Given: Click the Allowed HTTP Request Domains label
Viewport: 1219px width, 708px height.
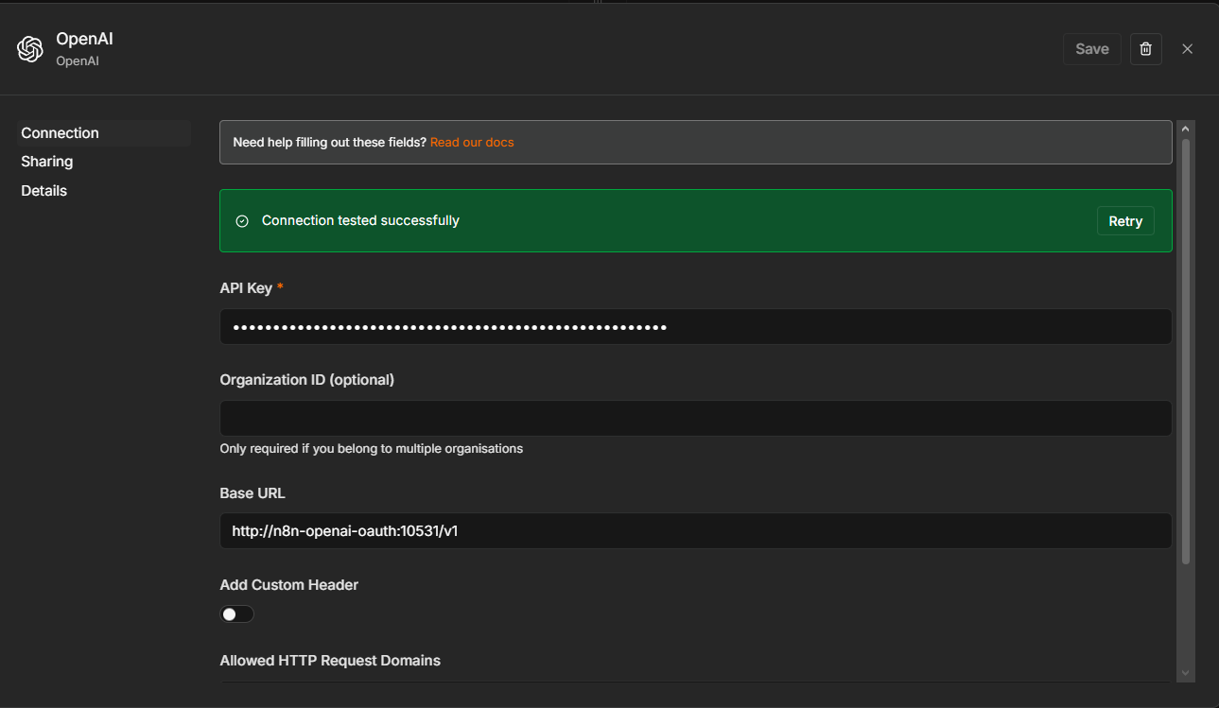Looking at the screenshot, I should (x=330, y=661).
